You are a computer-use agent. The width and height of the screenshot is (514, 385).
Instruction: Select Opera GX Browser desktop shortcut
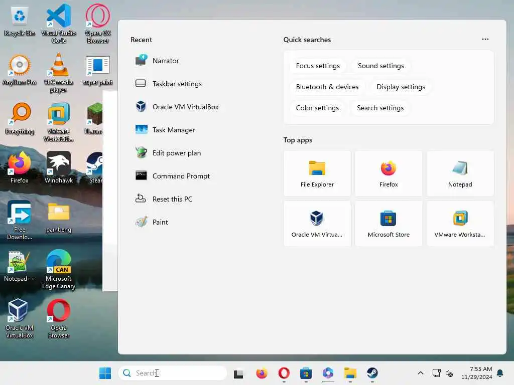98,24
